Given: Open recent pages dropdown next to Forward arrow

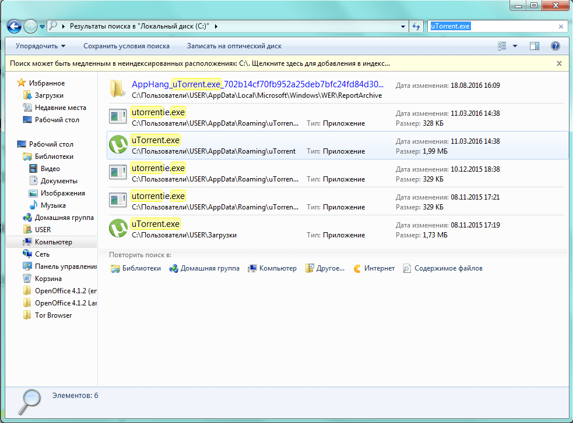Looking at the screenshot, I should [x=43, y=27].
